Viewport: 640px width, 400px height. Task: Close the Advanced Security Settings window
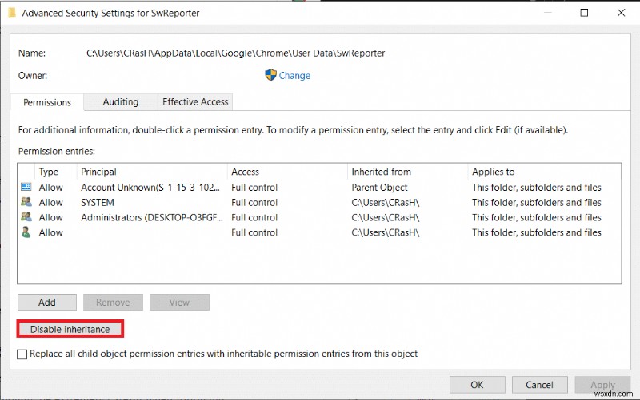621,14
